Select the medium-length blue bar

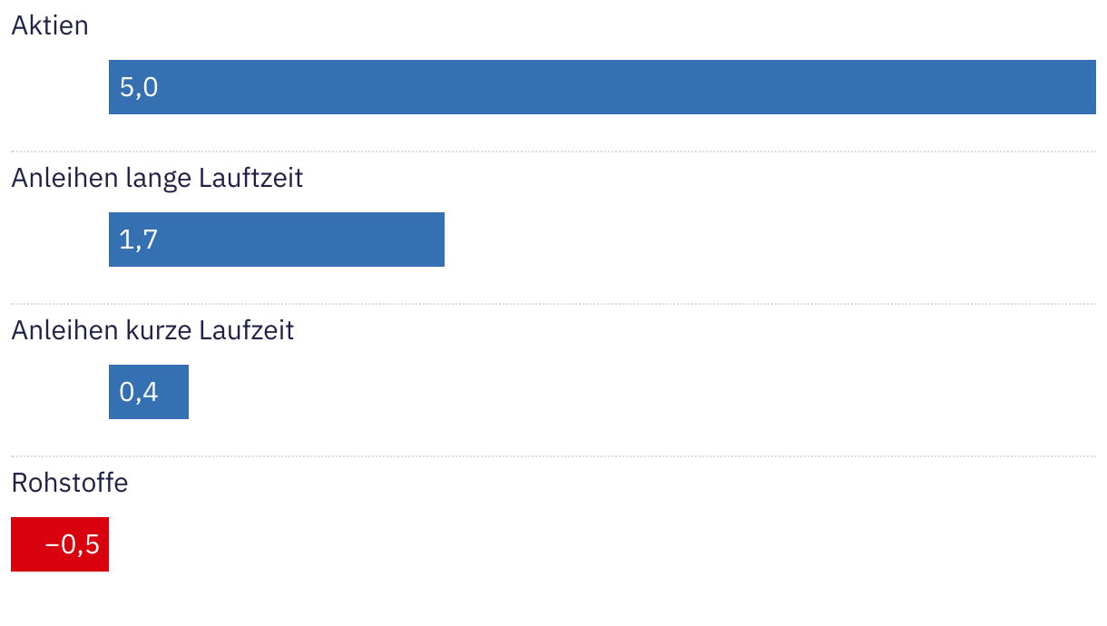pyautogui.click(x=277, y=240)
